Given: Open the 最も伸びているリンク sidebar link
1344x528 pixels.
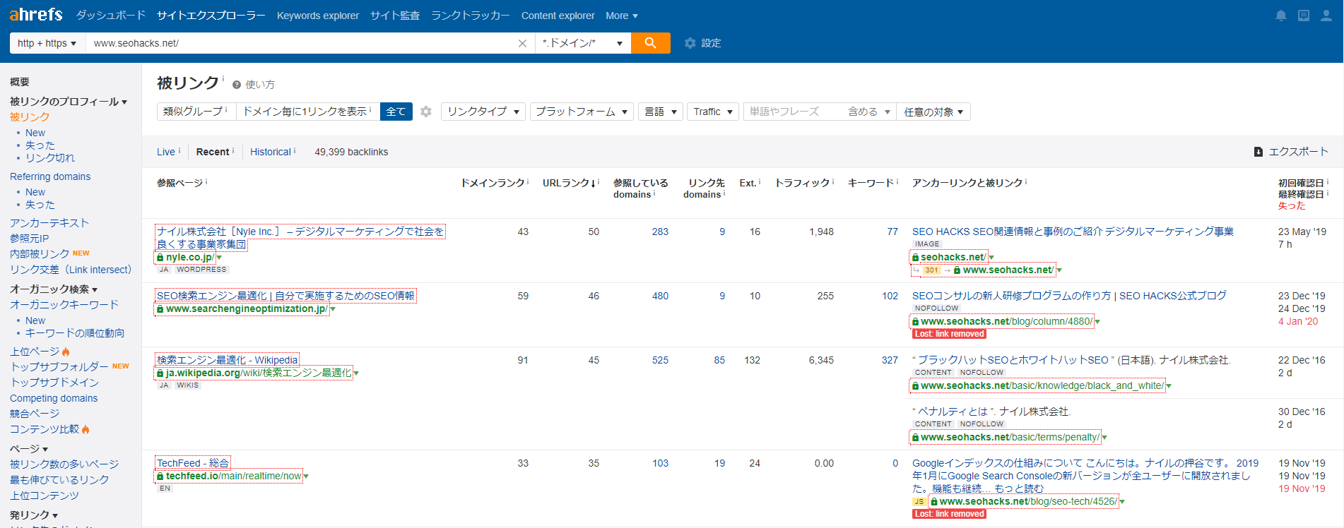Looking at the screenshot, I should click(59, 480).
